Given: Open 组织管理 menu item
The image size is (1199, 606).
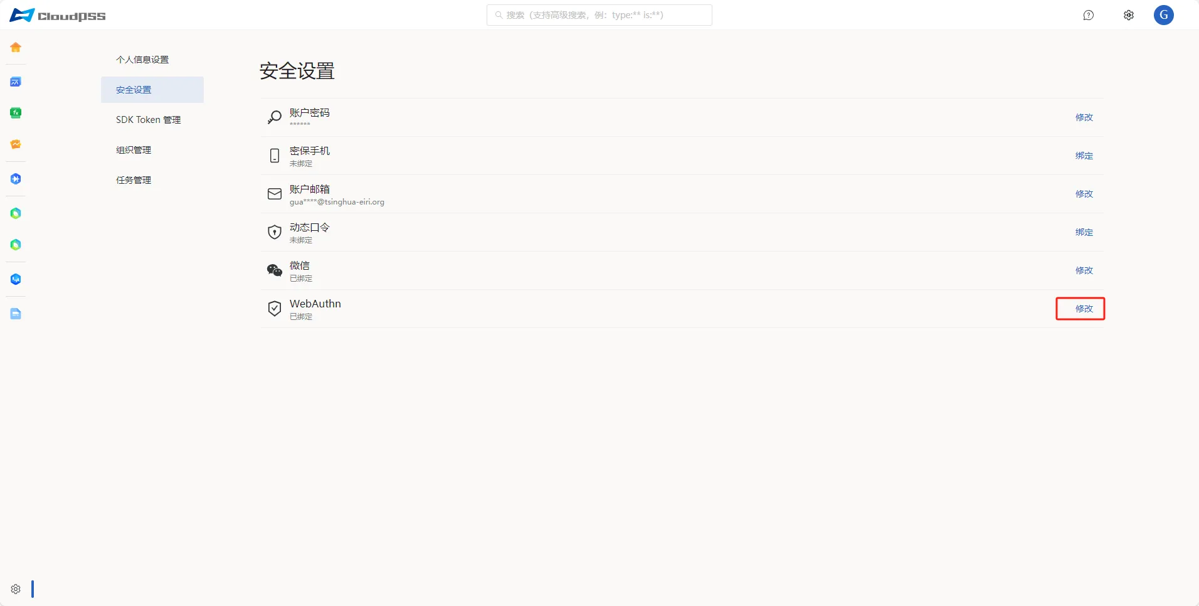Looking at the screenshot, I should (152, 150).
